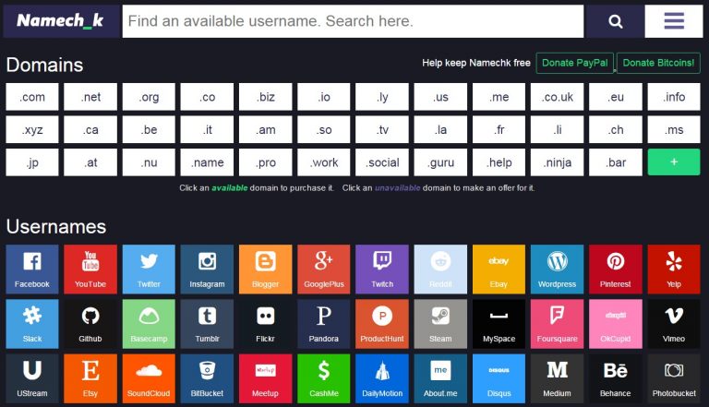
Task: Click the Namechk logo
Action: click(x=61, y=21)
